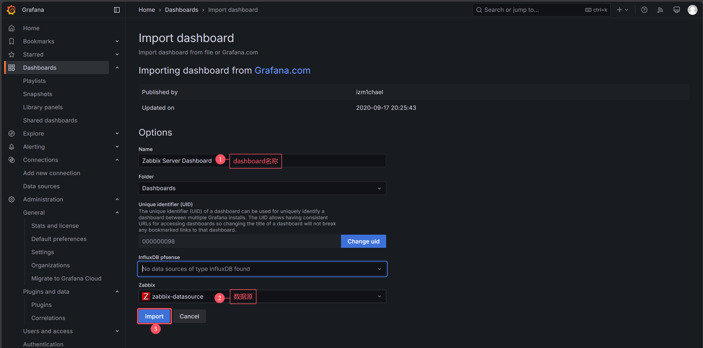The height and width of the screenshot is (348, 703).
Task: Open Default preferences menu item
Action: point(59,239)
